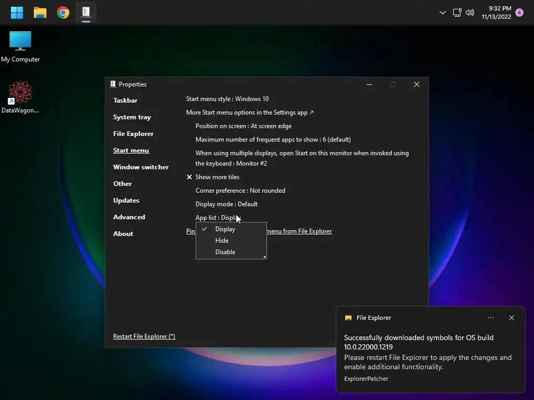Select the My Computer desktop icon
This screenshot has height=400, width=534.
(x=20, y=47)
